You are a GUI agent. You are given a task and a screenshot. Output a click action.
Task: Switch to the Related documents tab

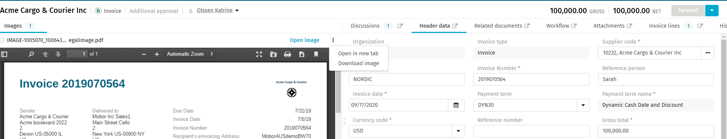[x=498, y=26]
